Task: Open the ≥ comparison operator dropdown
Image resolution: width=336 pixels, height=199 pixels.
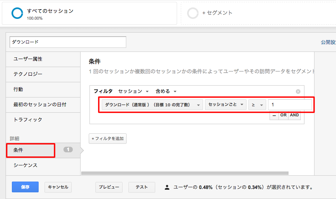Action: click(257, 105)
